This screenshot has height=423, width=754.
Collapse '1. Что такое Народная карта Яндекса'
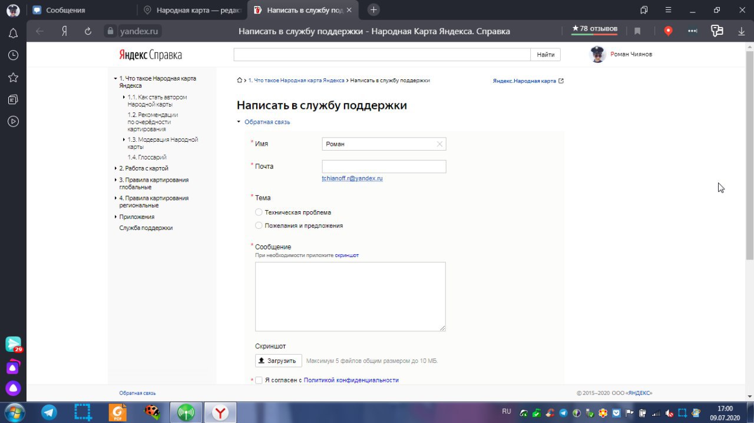116,78
